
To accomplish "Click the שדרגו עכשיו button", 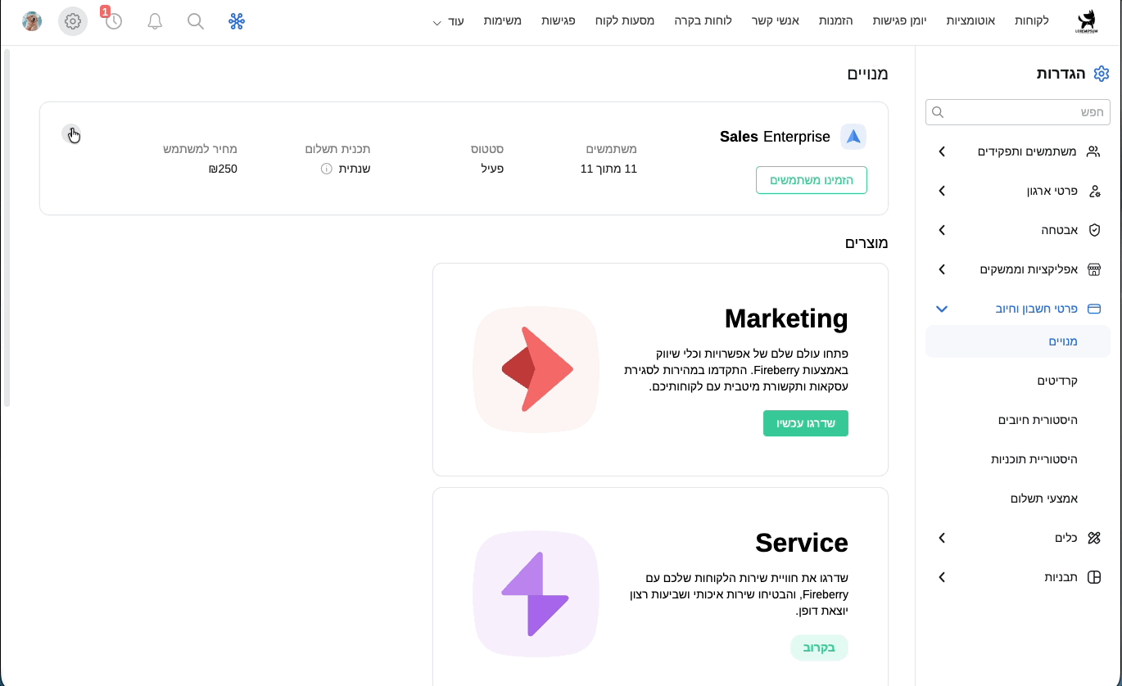I will tap(806, 423).
